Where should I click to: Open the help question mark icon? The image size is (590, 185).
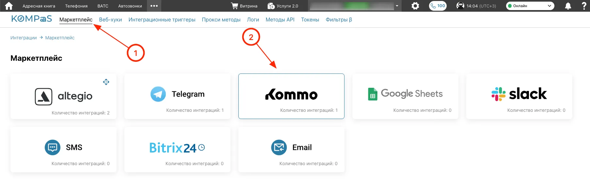tap(584, 6)
